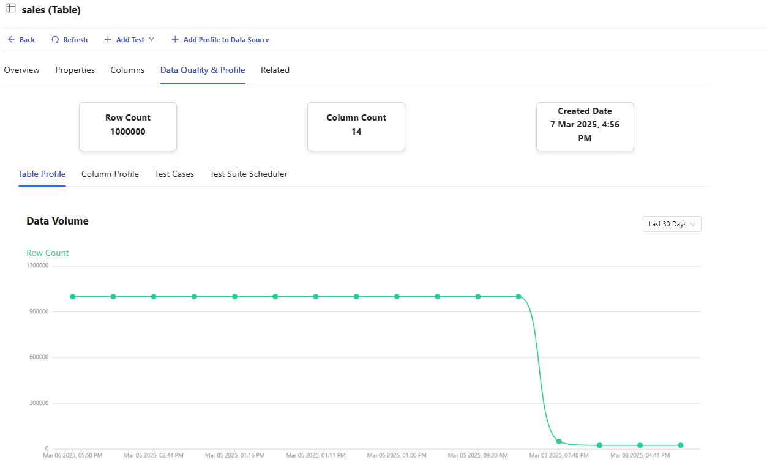Click the Refresh button label
This screenshot has width=767, height=476.
pos(75,40)
